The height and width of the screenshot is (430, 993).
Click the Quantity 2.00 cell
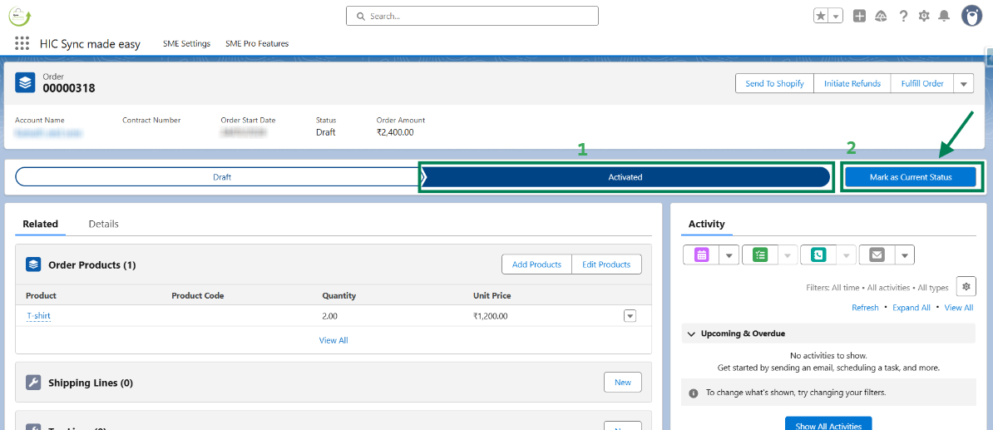point(330,315)
